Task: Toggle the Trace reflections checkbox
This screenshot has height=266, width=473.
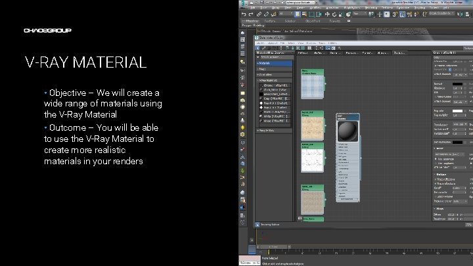Action: [436, 179]
